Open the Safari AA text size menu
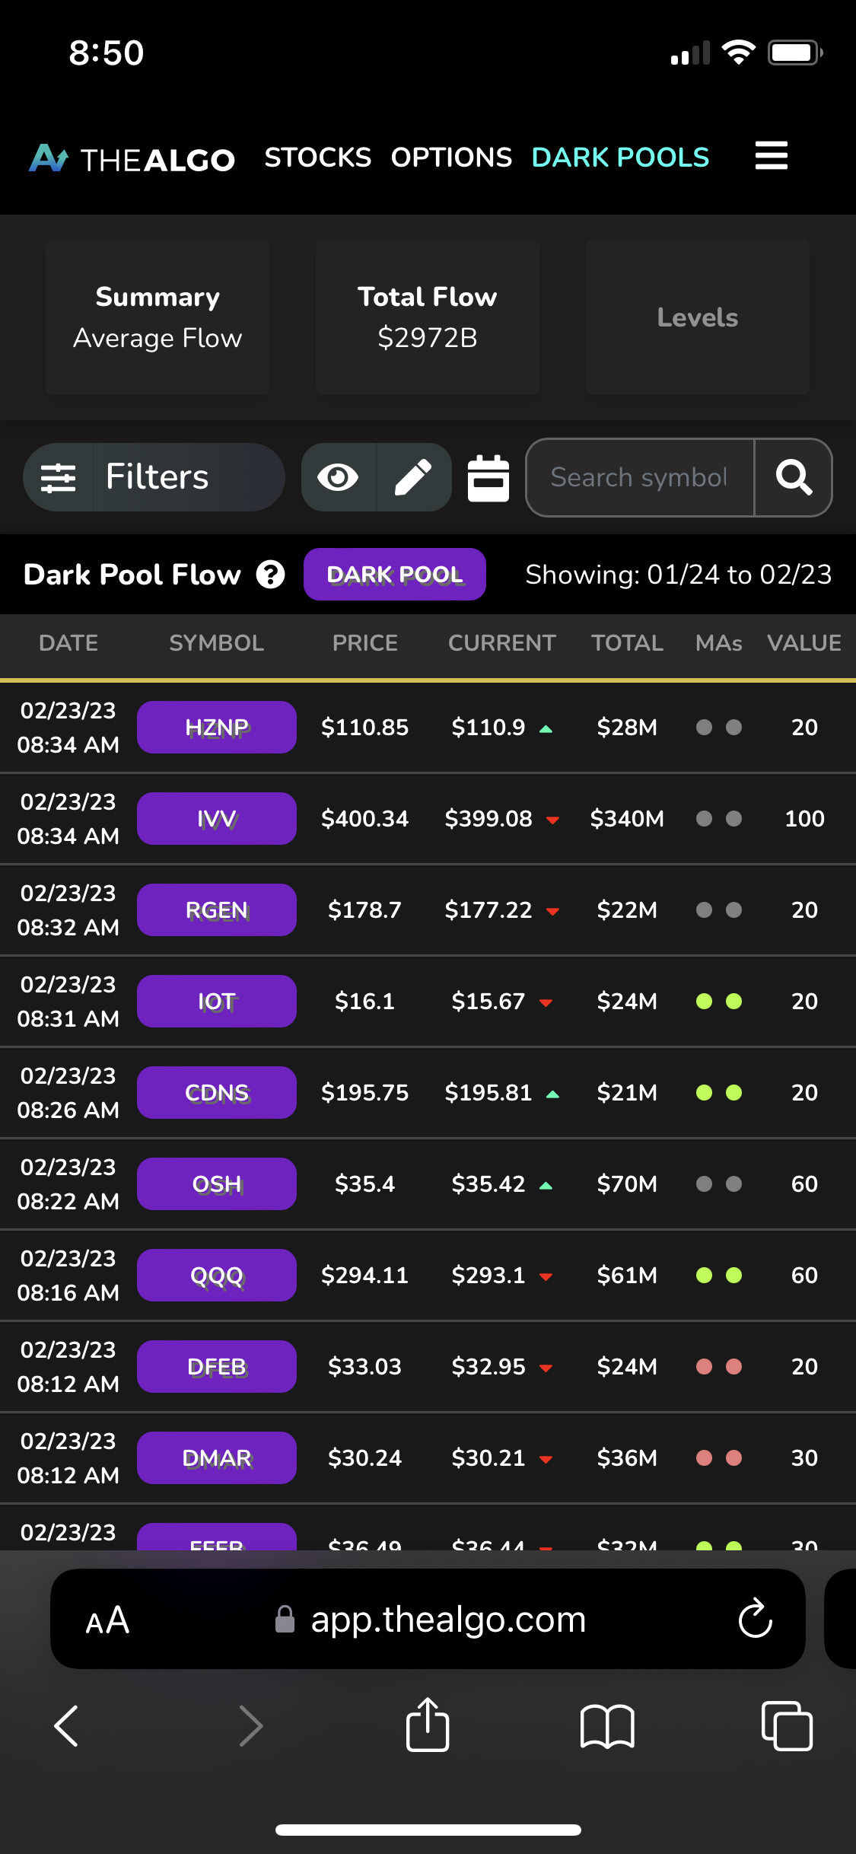This screenshot has width=856, height=1854. pyautogui.click(x=107, y=1620)
